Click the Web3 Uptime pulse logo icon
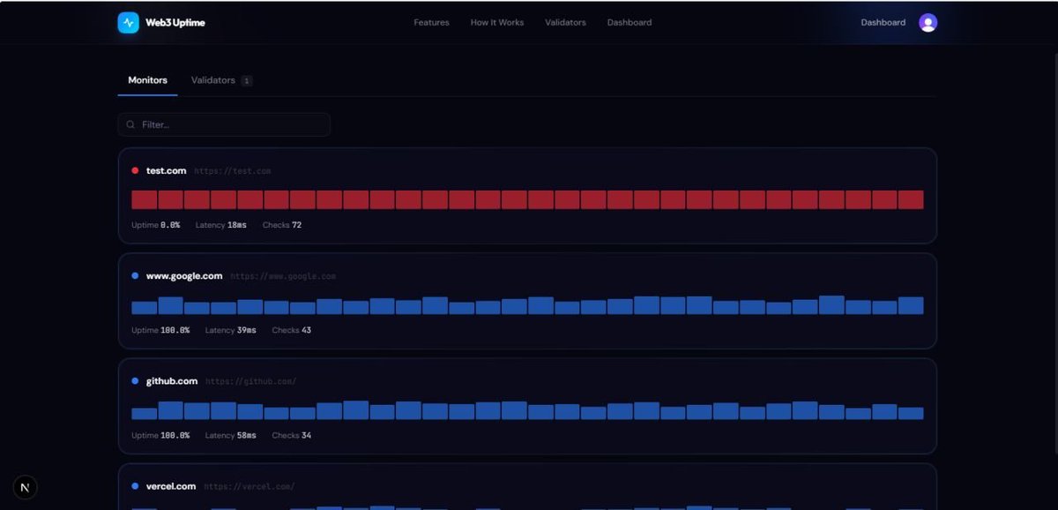The image size is (1058, 510). pyautogui.click(x=129, y=23)
